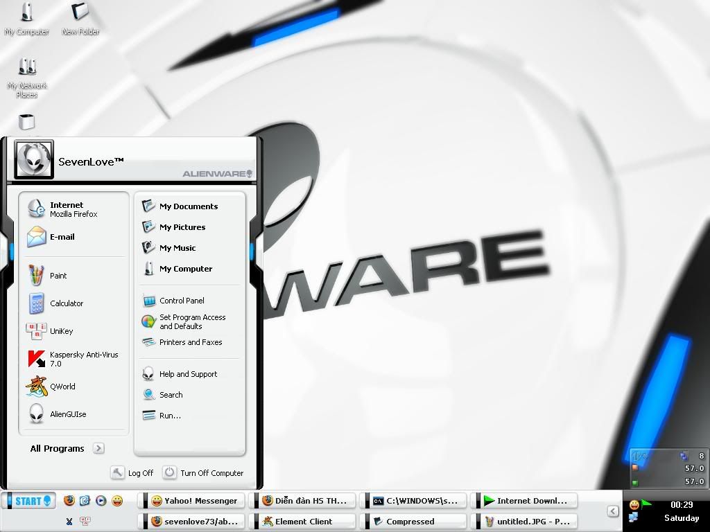Click the green flag tray icon

tap(646, 504)
